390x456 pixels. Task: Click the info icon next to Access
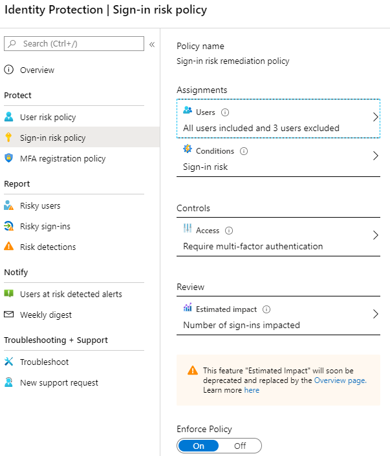(x=229, y=231)
